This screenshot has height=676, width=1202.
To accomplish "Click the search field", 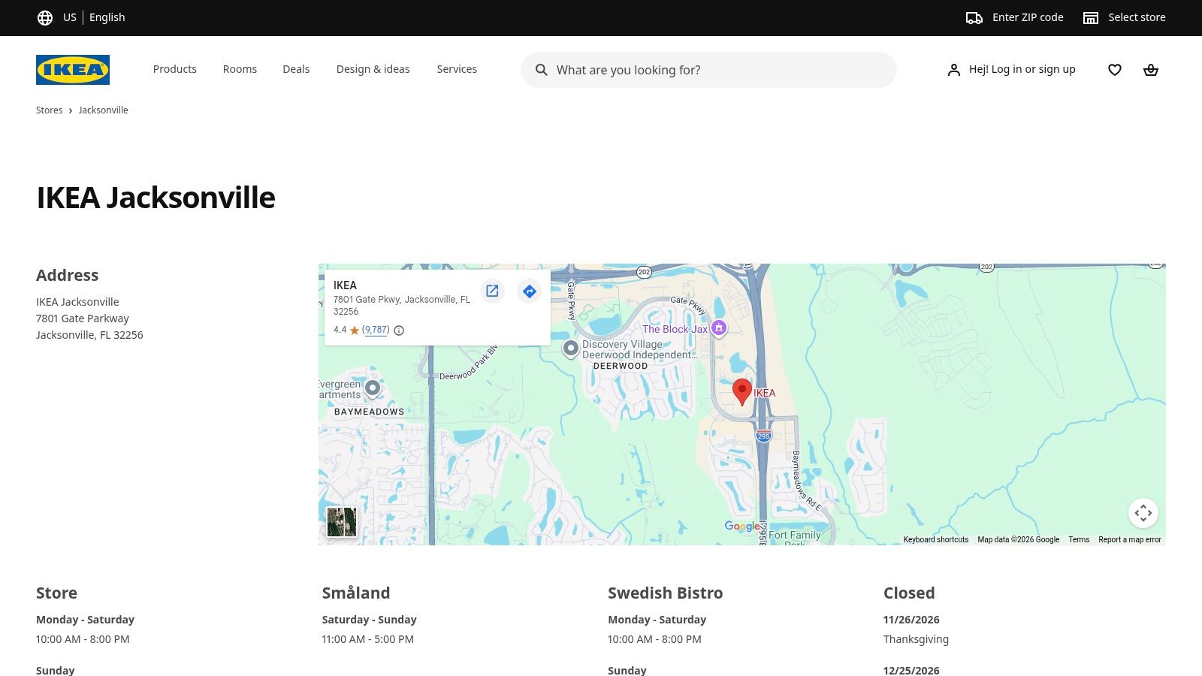I will click(708, 70).
